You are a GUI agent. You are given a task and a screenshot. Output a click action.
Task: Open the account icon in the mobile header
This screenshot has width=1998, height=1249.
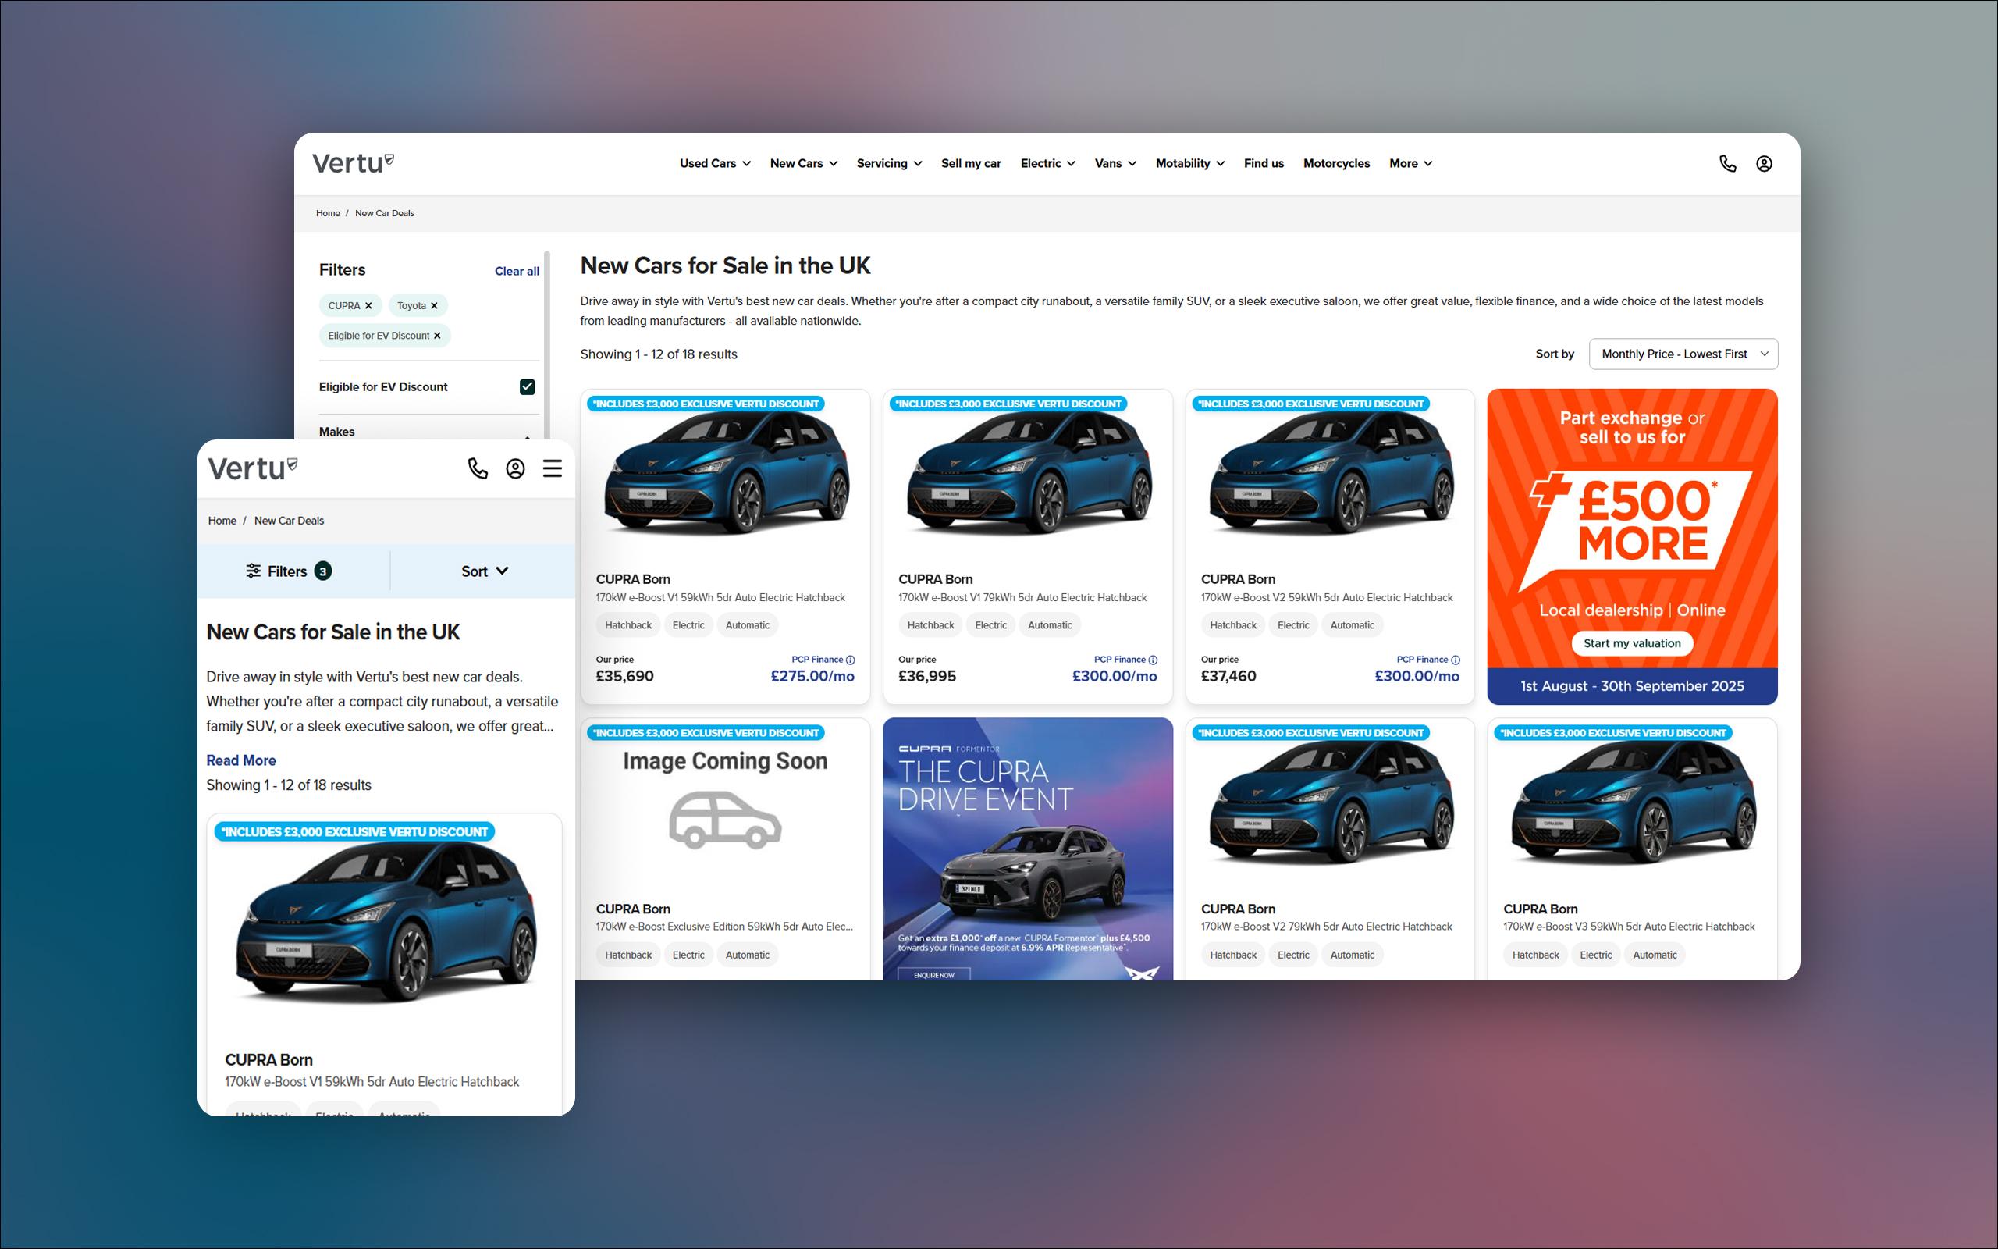pyautogui.click(x=515, y=468)
